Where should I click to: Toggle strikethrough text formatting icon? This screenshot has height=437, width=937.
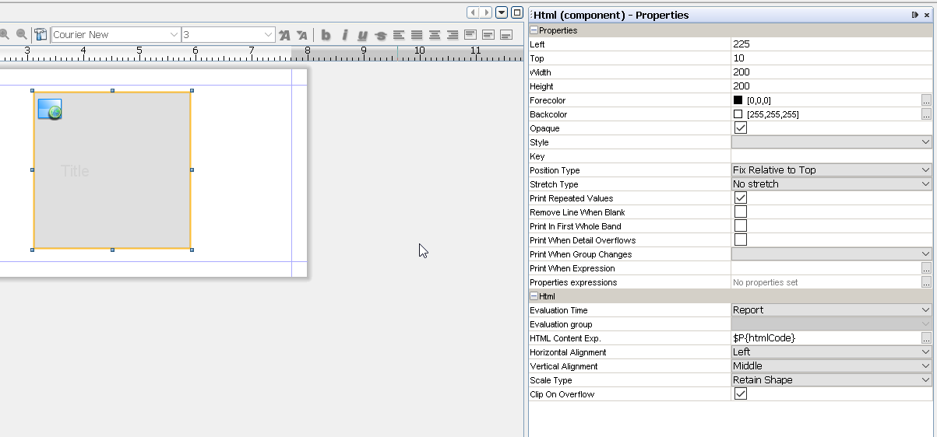[381, 35]
